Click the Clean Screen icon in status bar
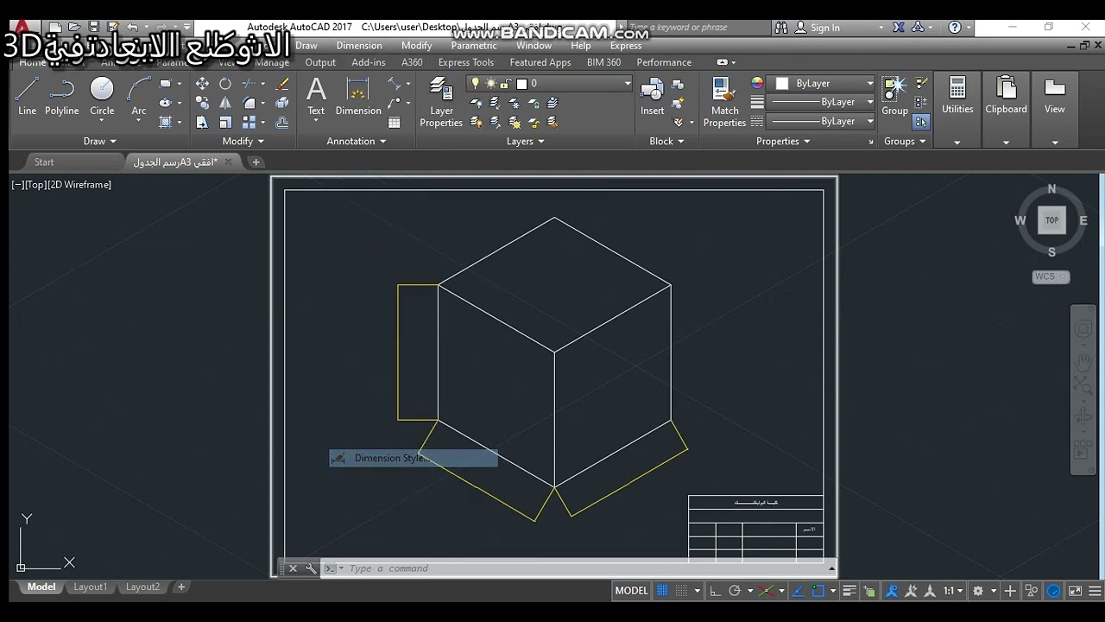The width and height of the screenshot is (1105, 622). [1075, 591]
